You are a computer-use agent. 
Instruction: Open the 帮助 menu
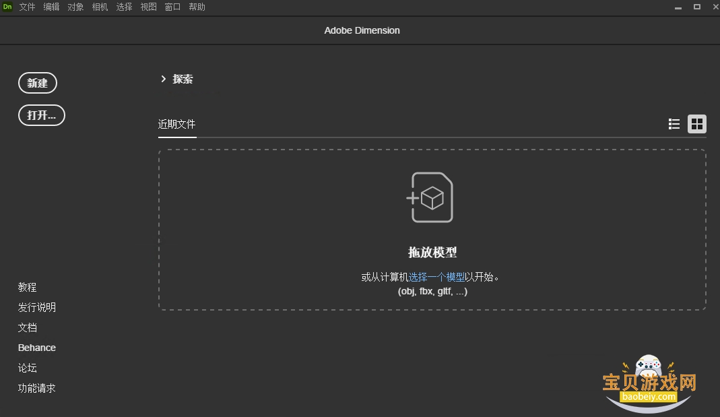[197, 7]
